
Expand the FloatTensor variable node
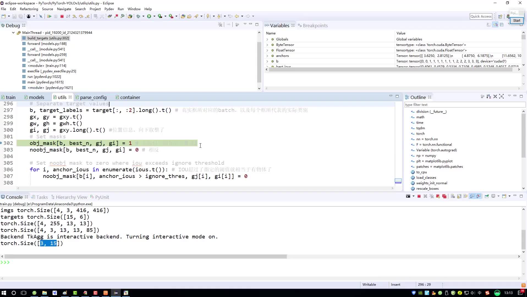[267, 50]
